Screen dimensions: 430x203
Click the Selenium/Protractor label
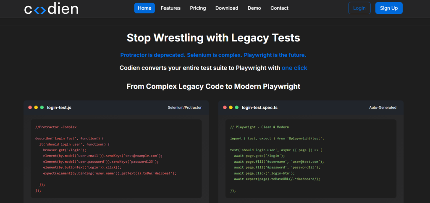pyautogui.click(x=185, y=108)
